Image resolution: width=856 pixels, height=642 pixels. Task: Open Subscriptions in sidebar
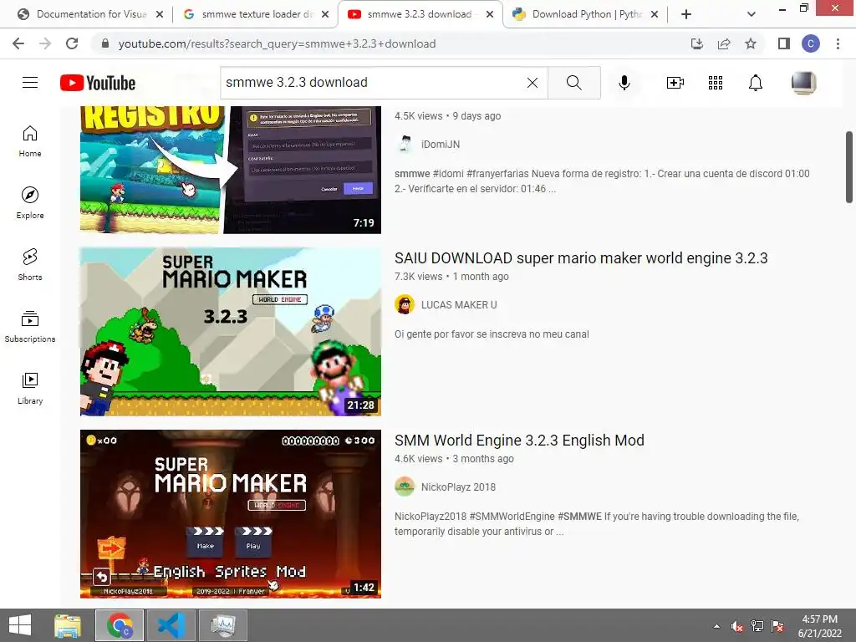(30, 327)
